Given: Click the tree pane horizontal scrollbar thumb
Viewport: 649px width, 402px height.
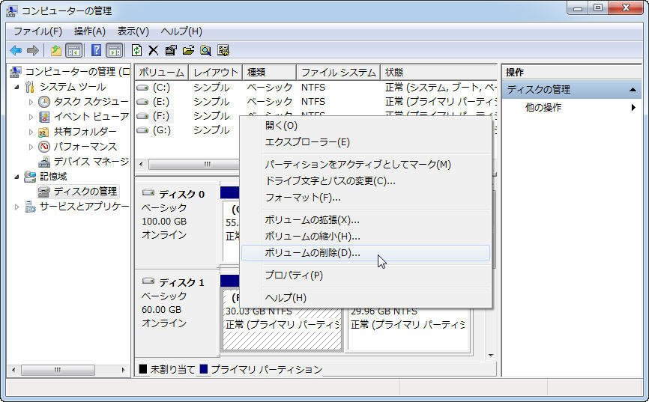Looking at the screenshot, I should [58, 370].
